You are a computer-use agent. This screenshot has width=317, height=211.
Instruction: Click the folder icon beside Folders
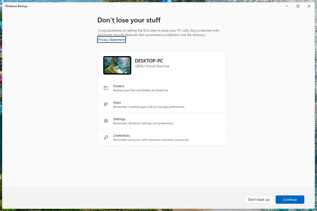tap(106, 88)
